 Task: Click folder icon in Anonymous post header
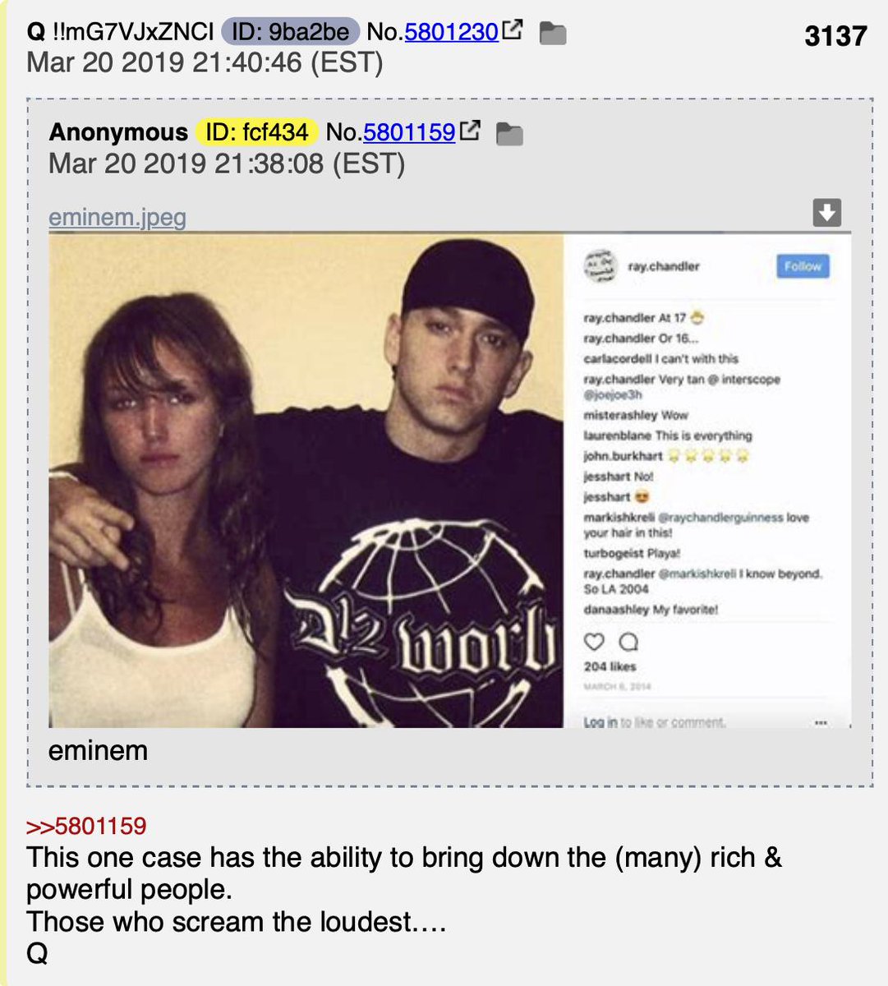510,134
